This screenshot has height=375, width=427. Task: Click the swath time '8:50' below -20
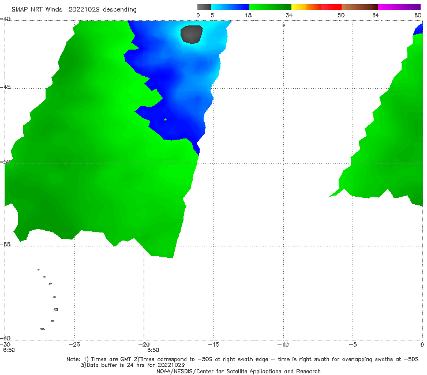click(x=153, y=350)
